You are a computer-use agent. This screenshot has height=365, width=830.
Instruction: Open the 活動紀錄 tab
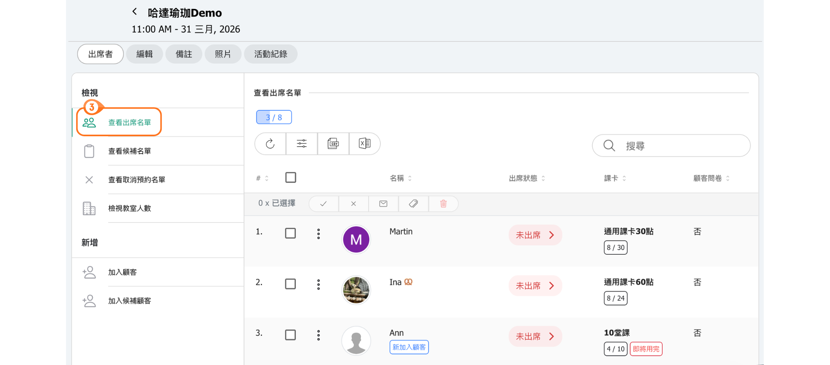click(270, 54)
